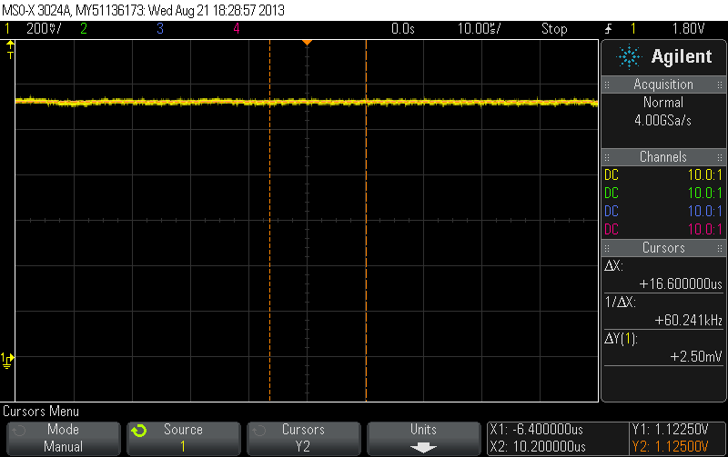This screenshot has width=728, height=457.
Task: Click the 1/ΔX +60.241kHz readout
Action: tap(663, 312)
